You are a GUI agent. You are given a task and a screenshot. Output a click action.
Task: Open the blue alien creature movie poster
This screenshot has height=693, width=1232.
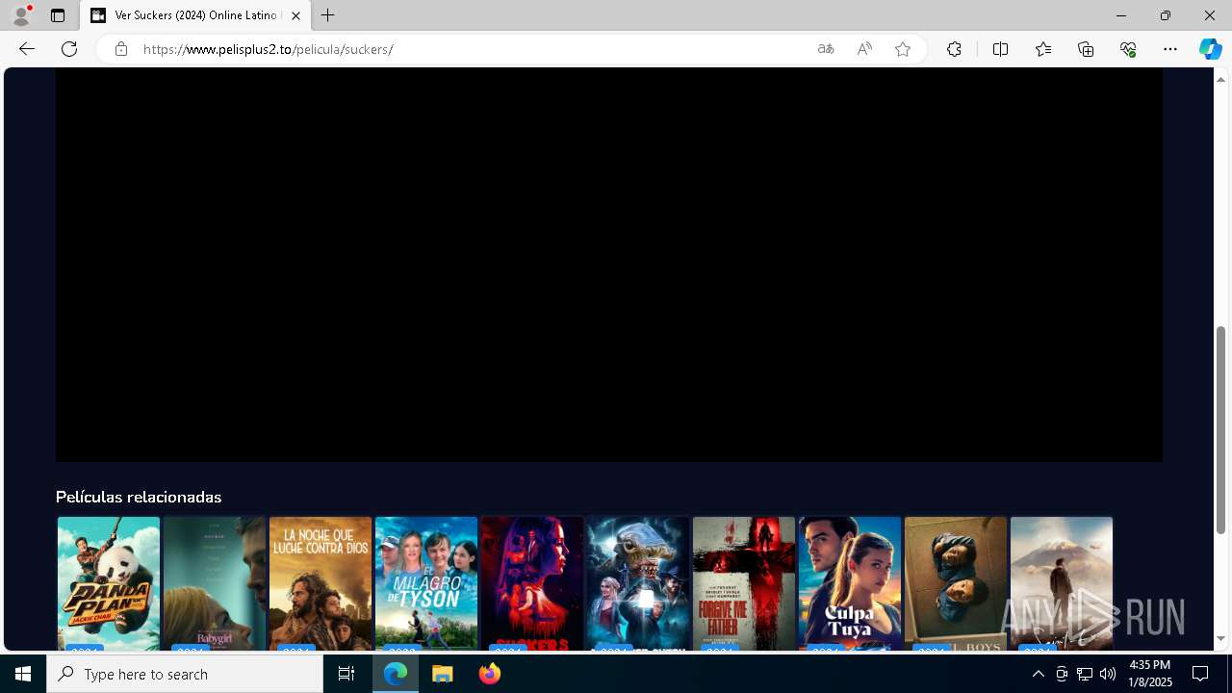coord(638,583)
